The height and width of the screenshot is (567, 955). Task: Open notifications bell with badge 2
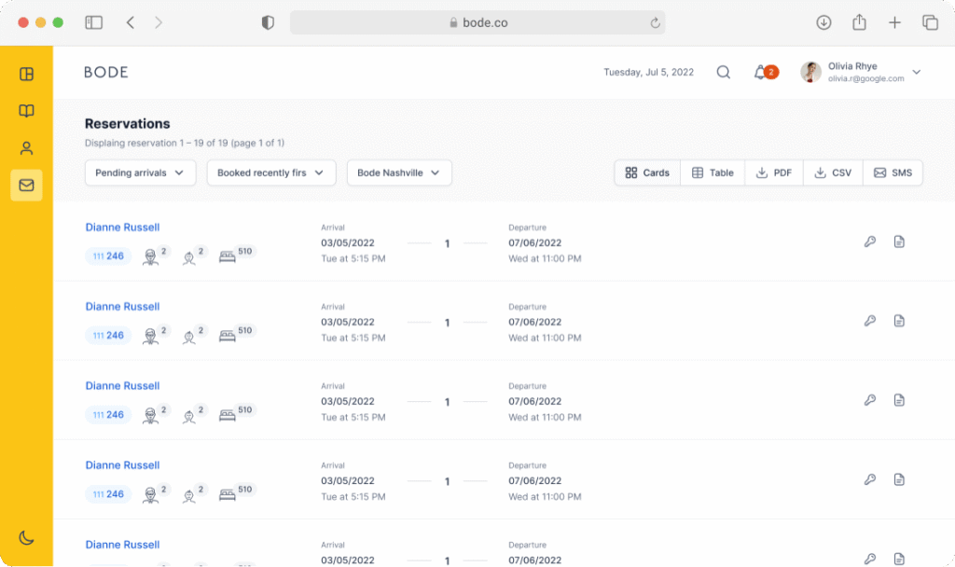pos(765,73)
